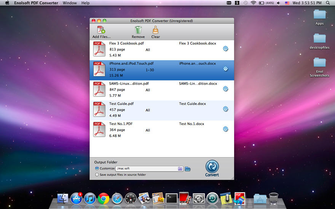
Task: Click the Add Files toolbar icon
Action: (x=101, y=30)
